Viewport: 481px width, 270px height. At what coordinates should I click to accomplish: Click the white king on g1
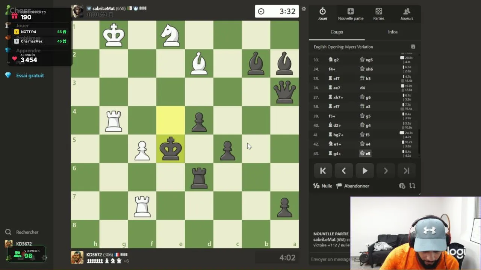tap(113, 35)
